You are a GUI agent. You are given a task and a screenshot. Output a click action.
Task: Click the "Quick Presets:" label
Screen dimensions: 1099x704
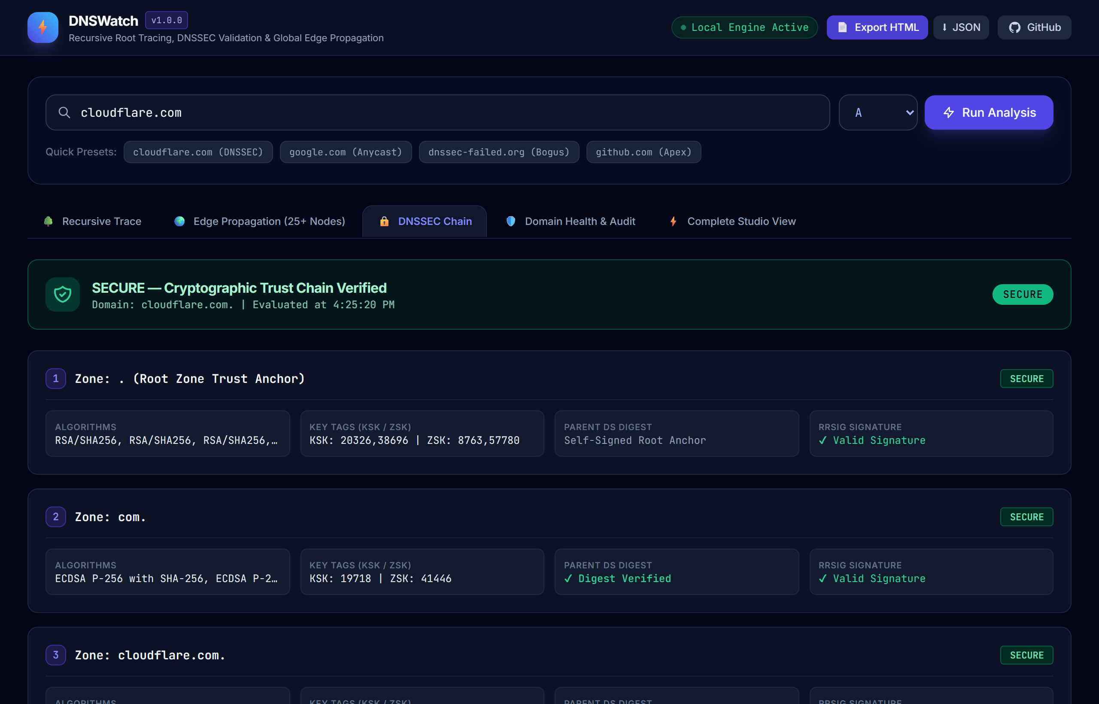(x=81, y=152)
